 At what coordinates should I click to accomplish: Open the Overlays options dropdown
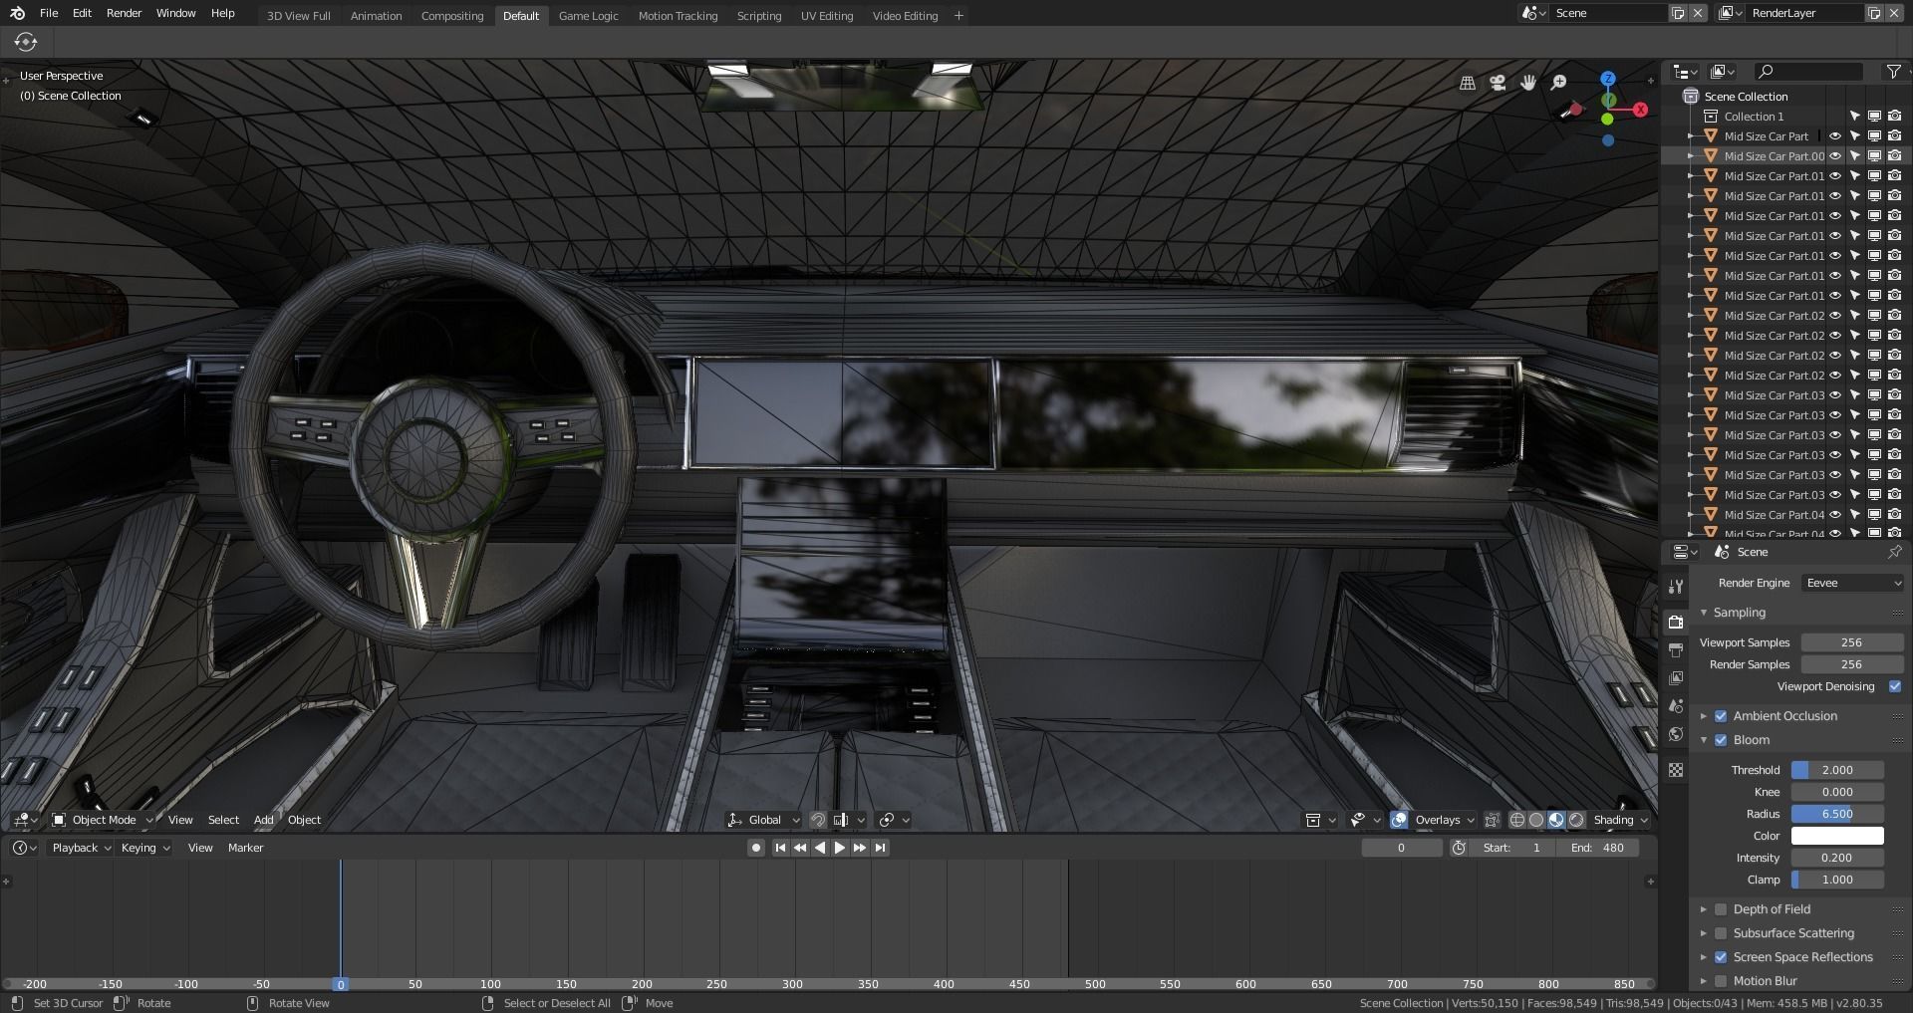point(1445,820)
